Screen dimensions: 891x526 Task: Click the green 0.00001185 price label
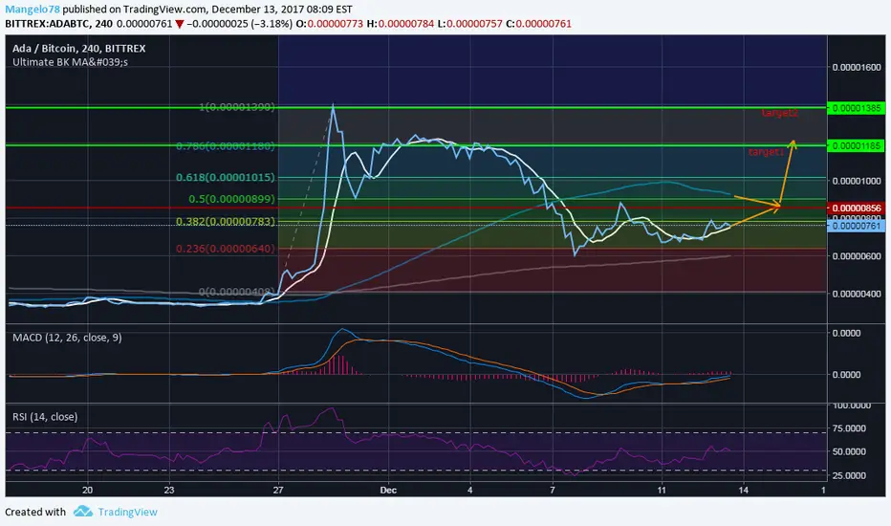pyautogui.click(x=856, y=146)
